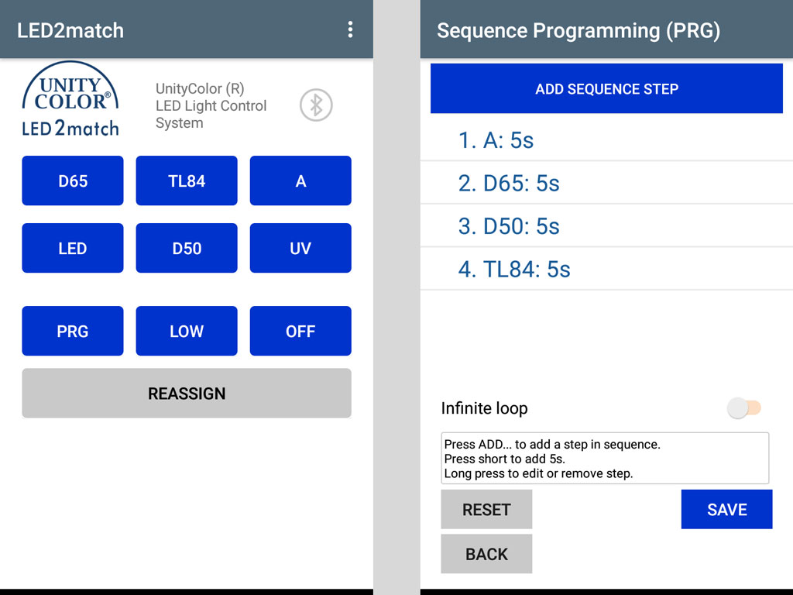The image size is (793, 595).
Task: Enable the UV light button
Action: (x=300, y=249)
